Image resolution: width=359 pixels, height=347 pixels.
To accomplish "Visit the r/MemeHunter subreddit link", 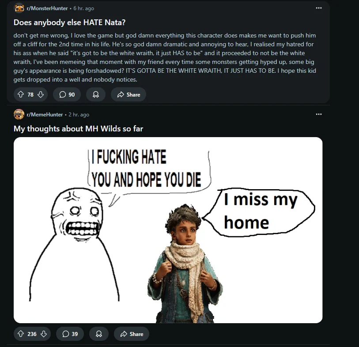I will tap(45, 115).
